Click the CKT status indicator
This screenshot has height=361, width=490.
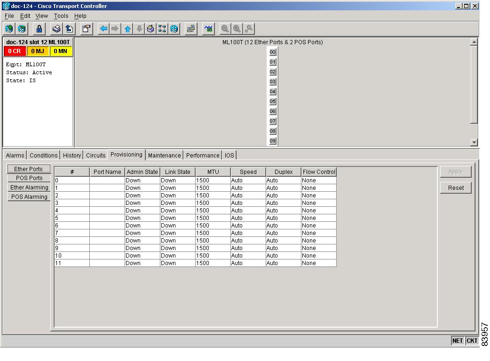(472, 341)
